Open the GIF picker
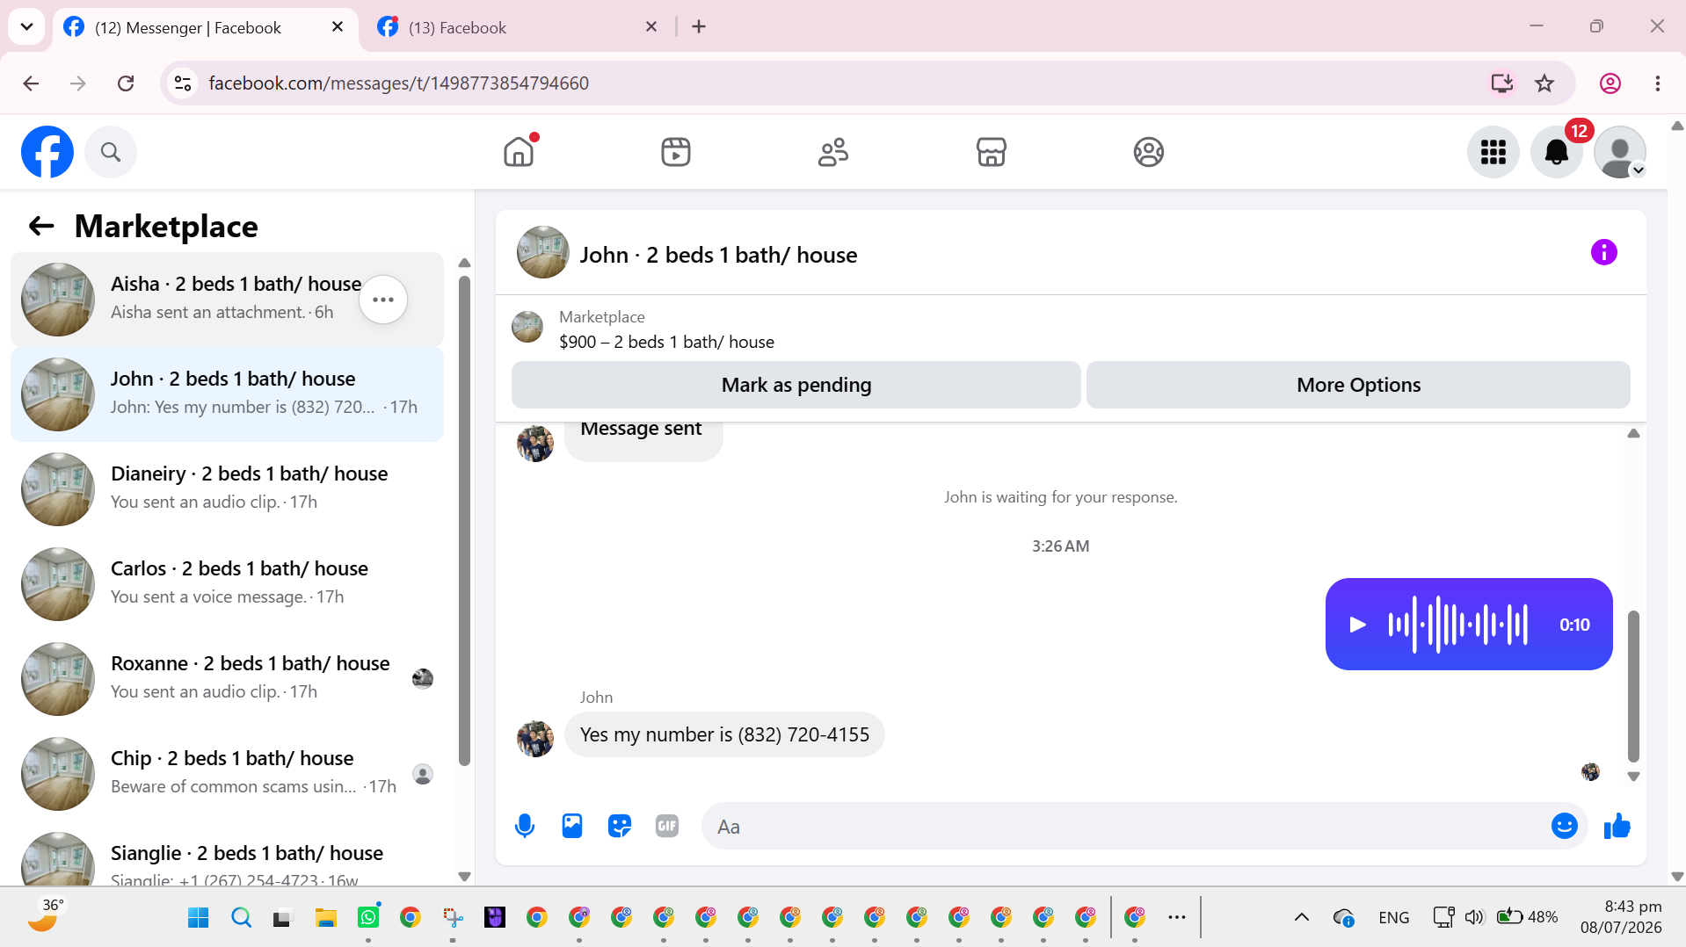 pos(667,826)
